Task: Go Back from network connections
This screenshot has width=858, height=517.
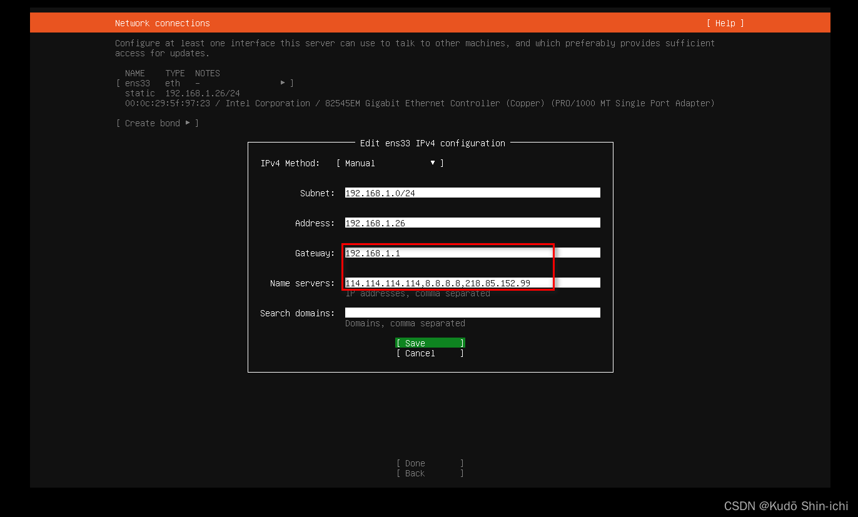Action: pos(430,473)
